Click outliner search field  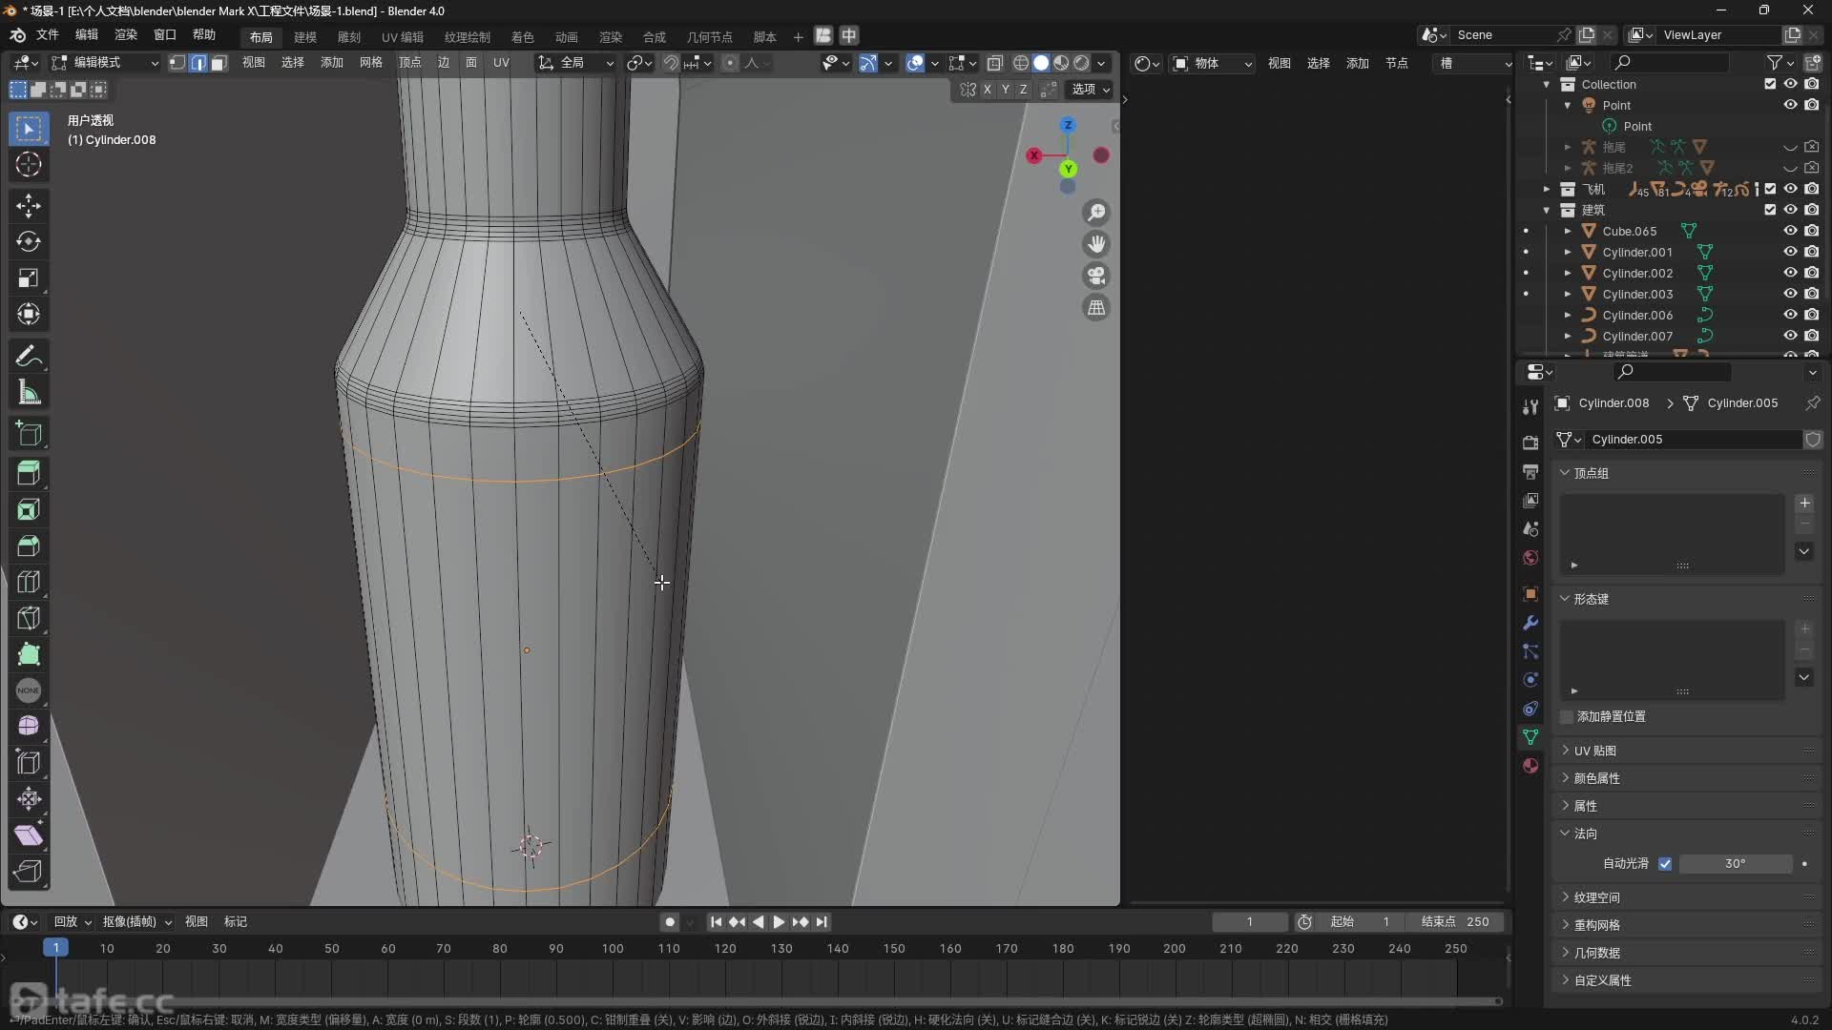pyautogui.click(x=1669, y=63)
